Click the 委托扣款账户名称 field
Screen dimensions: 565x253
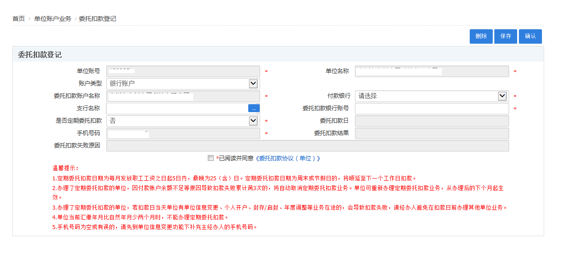183,96
